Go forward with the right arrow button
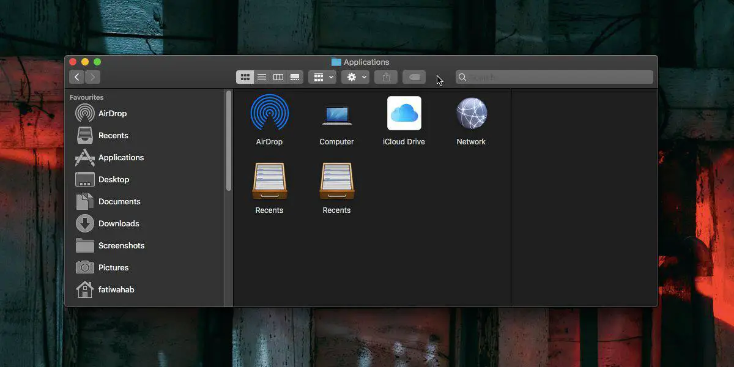 (x=93, y=77)
